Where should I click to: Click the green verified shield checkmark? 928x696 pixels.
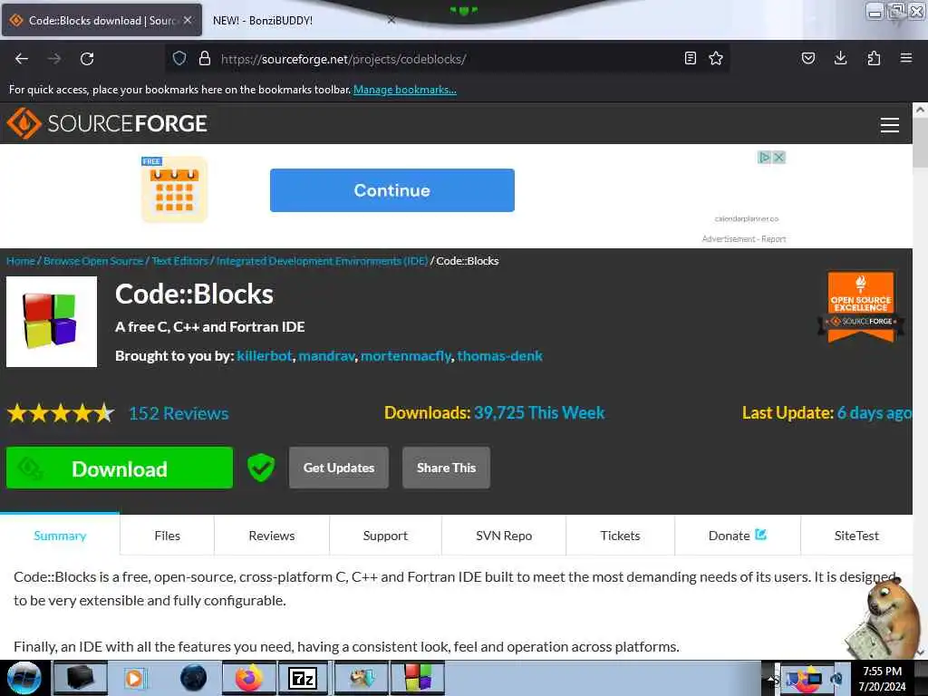coord(261,468)
